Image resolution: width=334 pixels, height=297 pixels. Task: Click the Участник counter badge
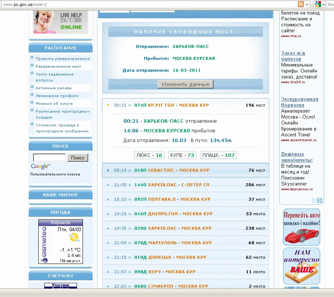[61, 286]
